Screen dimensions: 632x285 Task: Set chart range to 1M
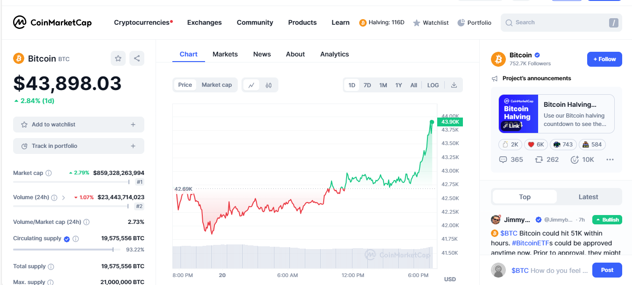pos(383,85)
